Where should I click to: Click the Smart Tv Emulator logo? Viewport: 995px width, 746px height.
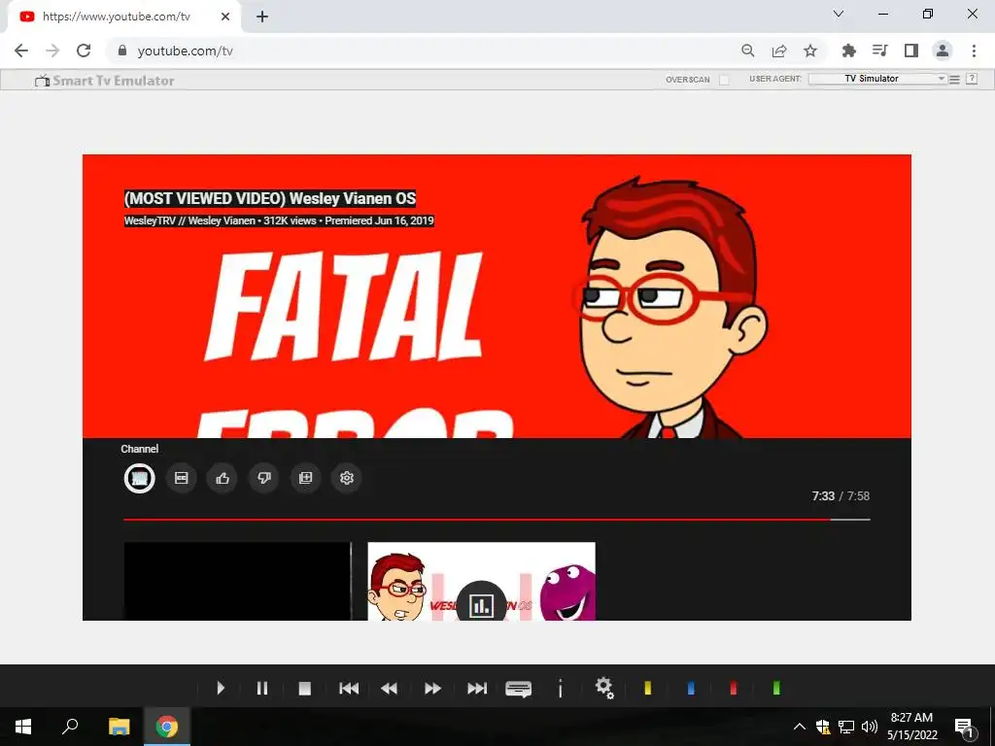[105, 81]
